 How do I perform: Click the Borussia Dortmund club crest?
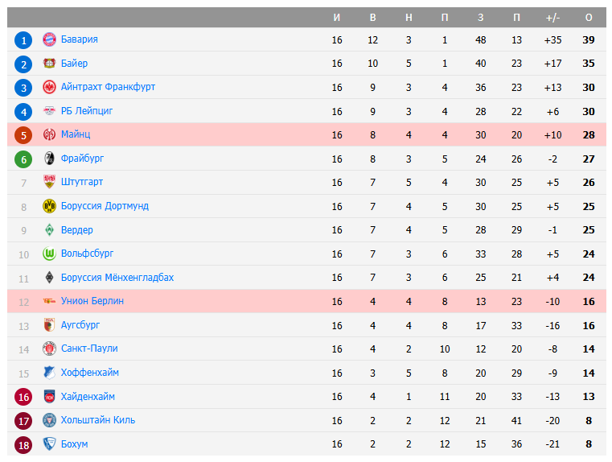49,206
